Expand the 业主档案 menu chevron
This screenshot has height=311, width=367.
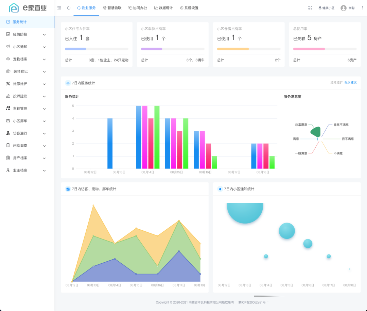click(x=44, y=170)
